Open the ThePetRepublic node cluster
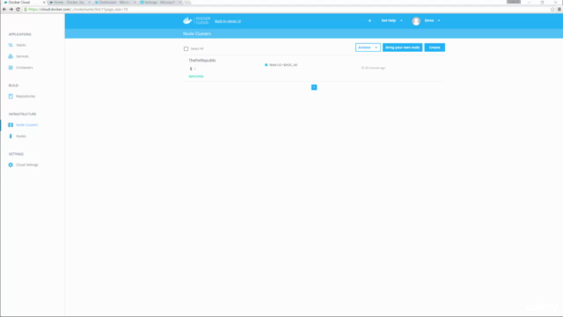Viewport: 563px width, 317px height. 202,61
